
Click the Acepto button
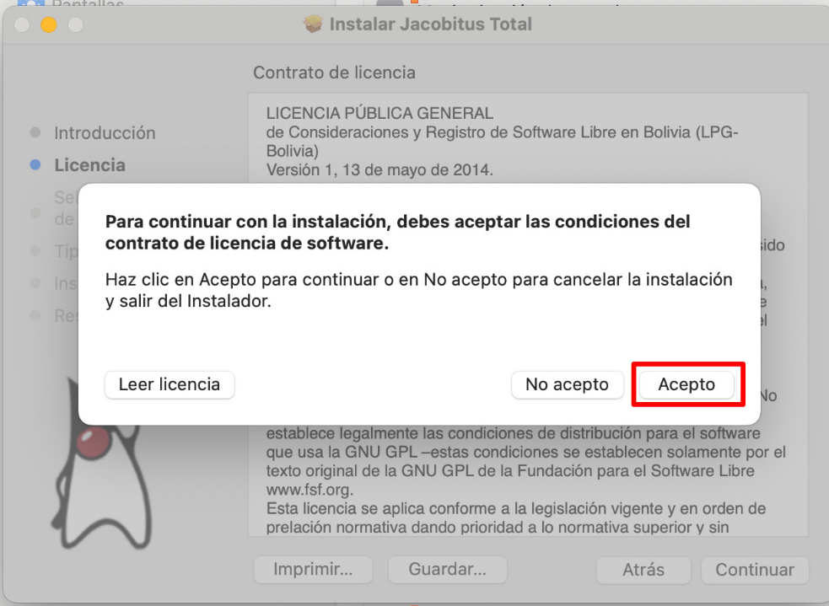[686, 384]
